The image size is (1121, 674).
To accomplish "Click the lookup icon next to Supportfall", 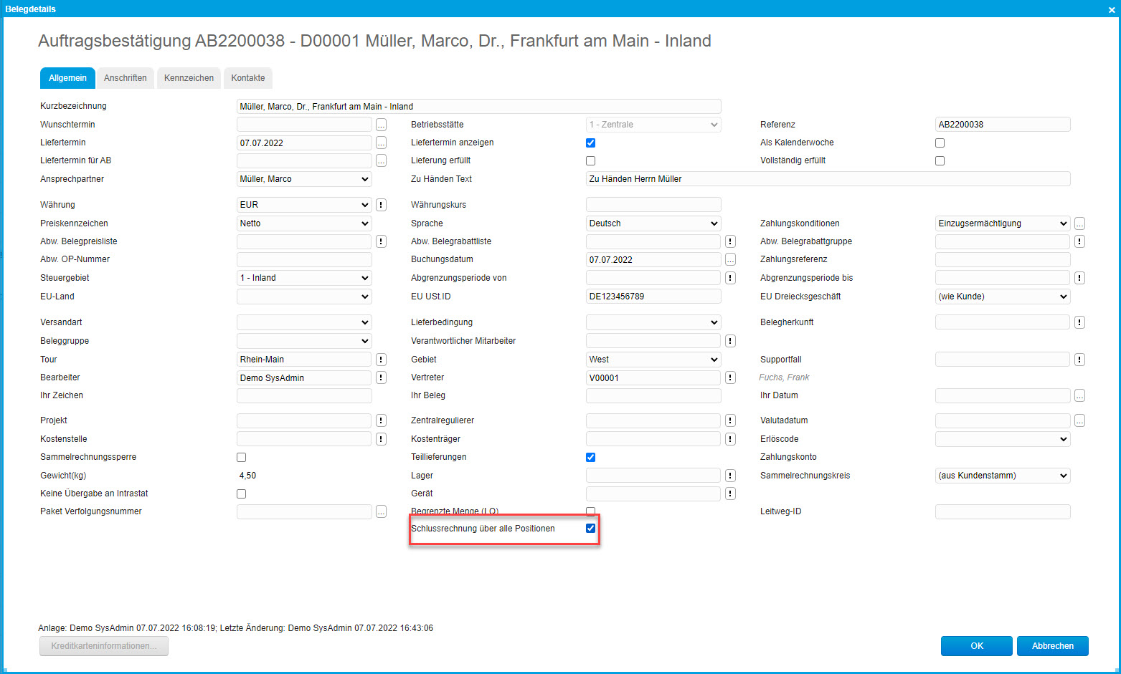I will click(1079, 360).
